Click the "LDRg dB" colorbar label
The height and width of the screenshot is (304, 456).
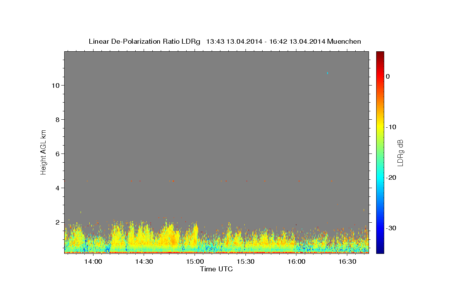pos(400,152)
